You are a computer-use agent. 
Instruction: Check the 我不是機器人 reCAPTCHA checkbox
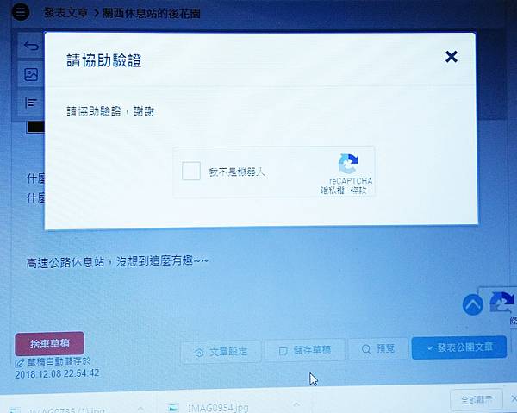tap(191, 171)
